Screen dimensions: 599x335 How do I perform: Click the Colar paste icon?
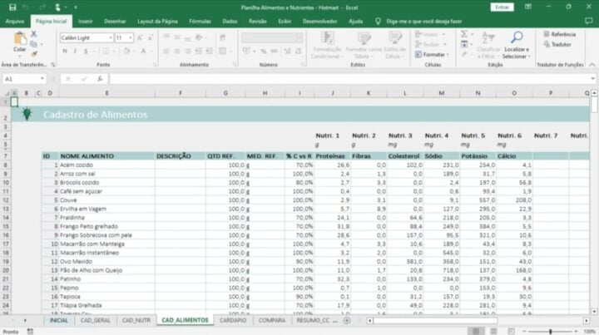pyautogui.click(x=19, y=40)
